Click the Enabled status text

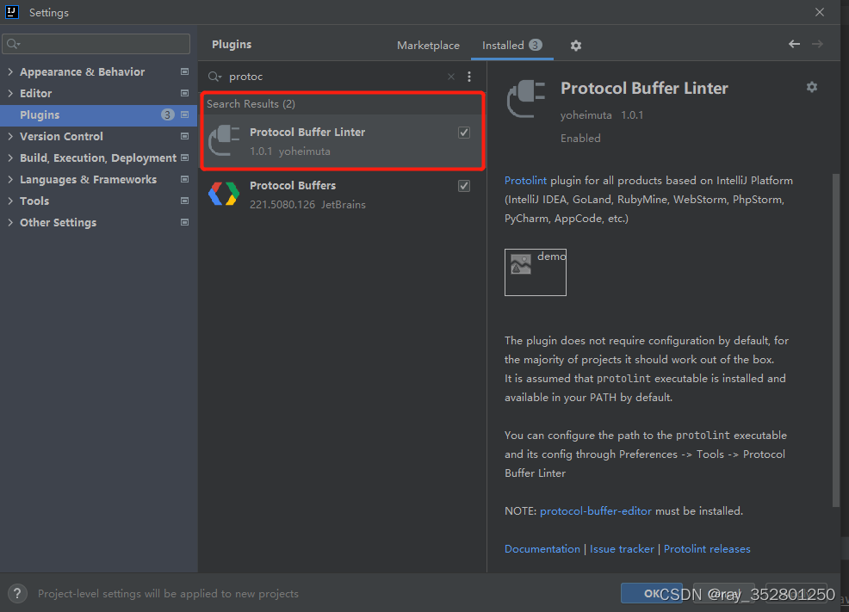point(580,138)
